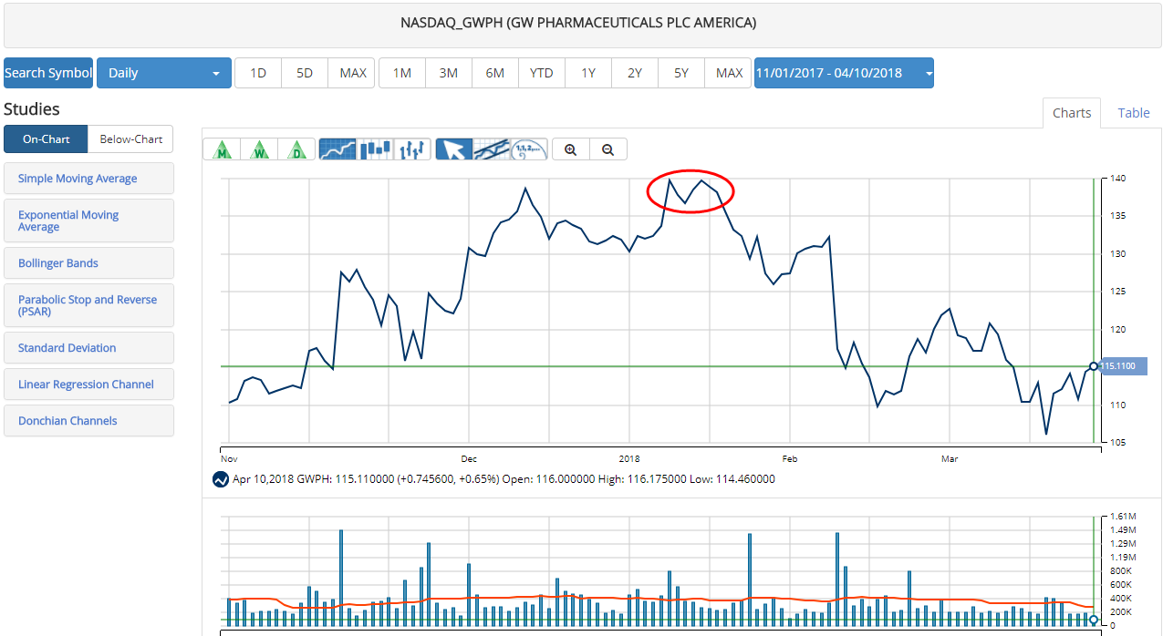Set range to 5Y
1163x636 pixels.
tap(681, 73)
